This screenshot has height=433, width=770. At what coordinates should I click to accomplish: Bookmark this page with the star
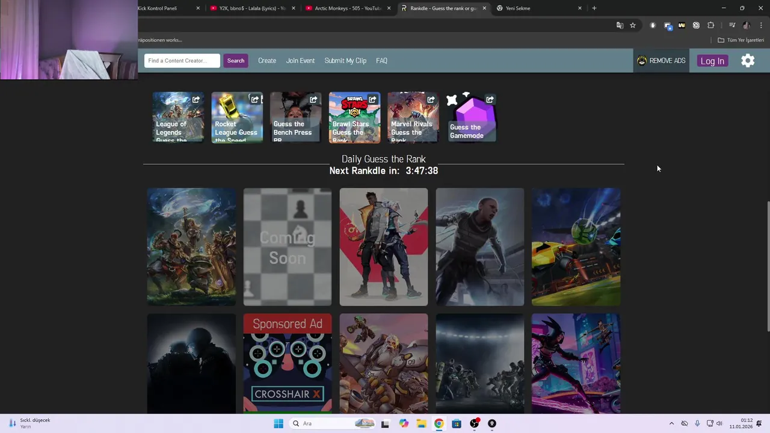pyautogui.click(x=633, y=25)
